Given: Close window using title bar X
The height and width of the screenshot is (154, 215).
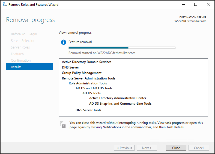Looking at the screenshot, I should 208,5.
